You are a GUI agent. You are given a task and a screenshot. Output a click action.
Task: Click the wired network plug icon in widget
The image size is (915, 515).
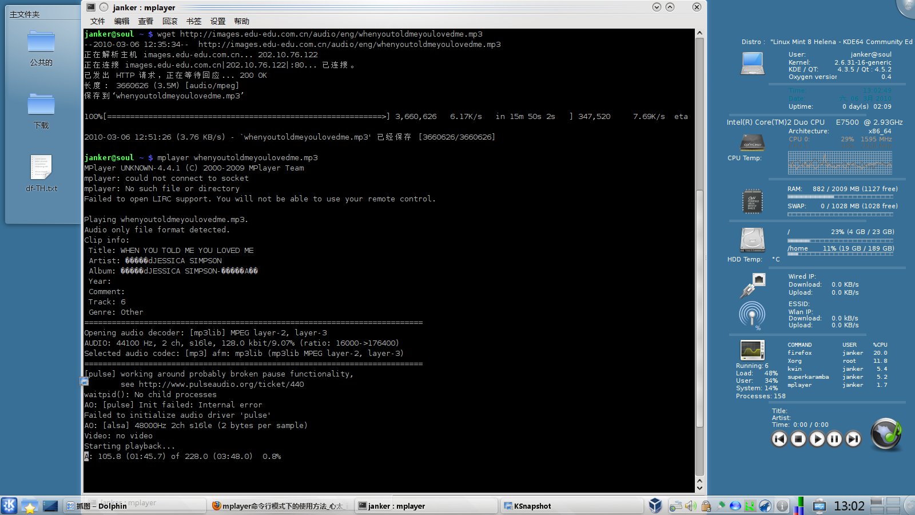coord(753,285)
